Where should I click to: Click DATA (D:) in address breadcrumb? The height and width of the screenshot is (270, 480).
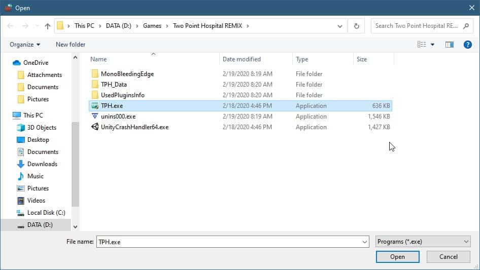pos(118,26)
